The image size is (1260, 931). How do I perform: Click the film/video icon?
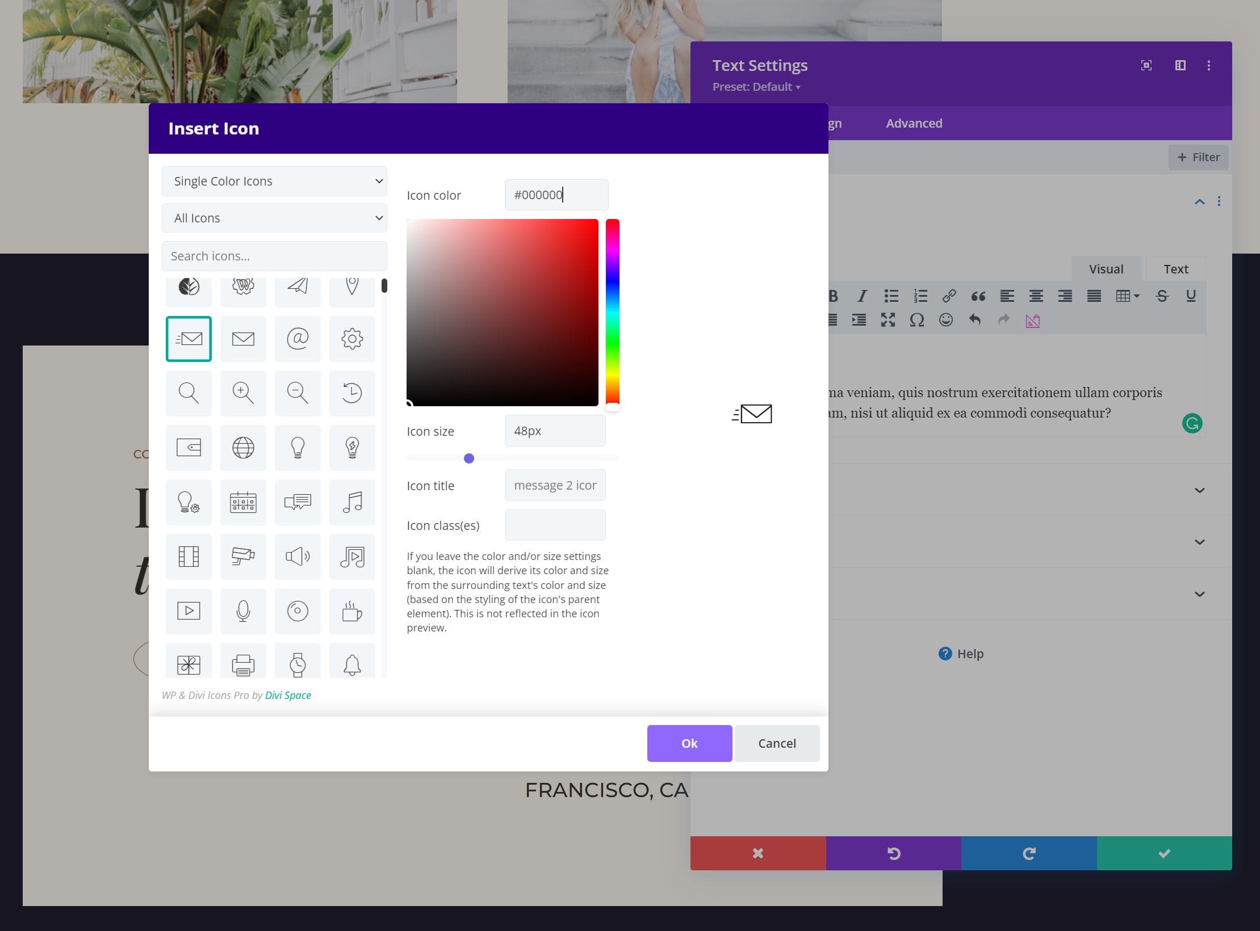tap(188, 555)
